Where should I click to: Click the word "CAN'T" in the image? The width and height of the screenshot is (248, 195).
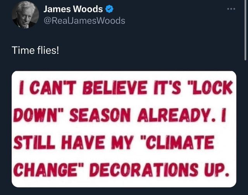pos(52,87)
